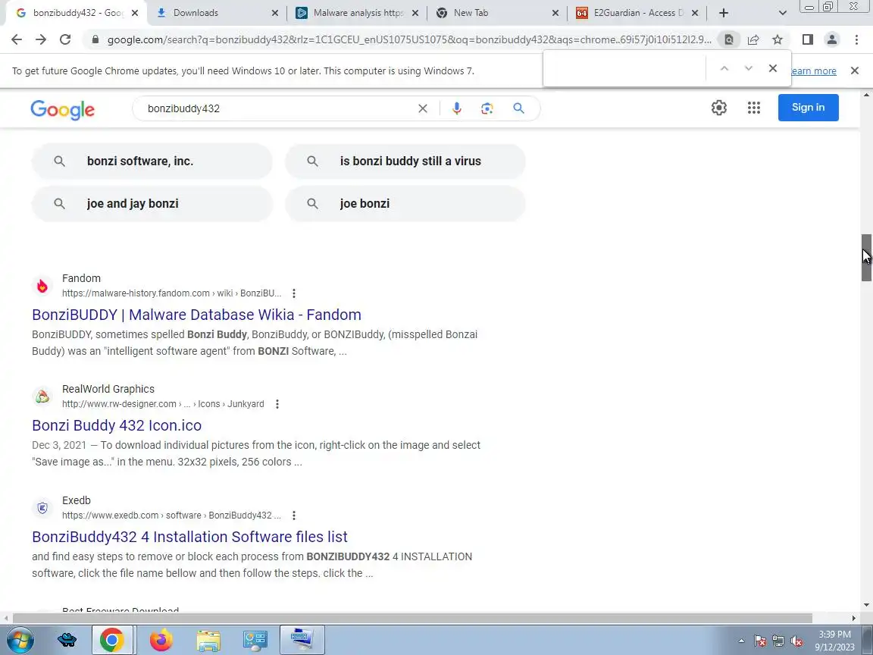The width and height of the screenshot is (873, 655).
Task: Go to previous find-in-page match
Action: click(x=724, y=68)
